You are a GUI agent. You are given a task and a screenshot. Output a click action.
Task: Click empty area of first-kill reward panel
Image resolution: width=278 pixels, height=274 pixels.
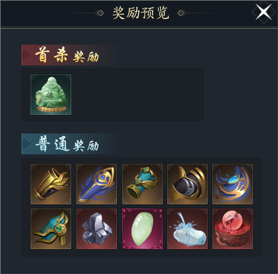pyautogui.click(x=138, y=95)
